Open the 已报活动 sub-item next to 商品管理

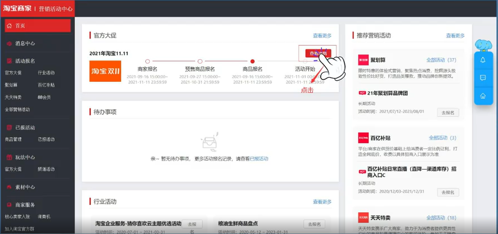tap(46, 139)
